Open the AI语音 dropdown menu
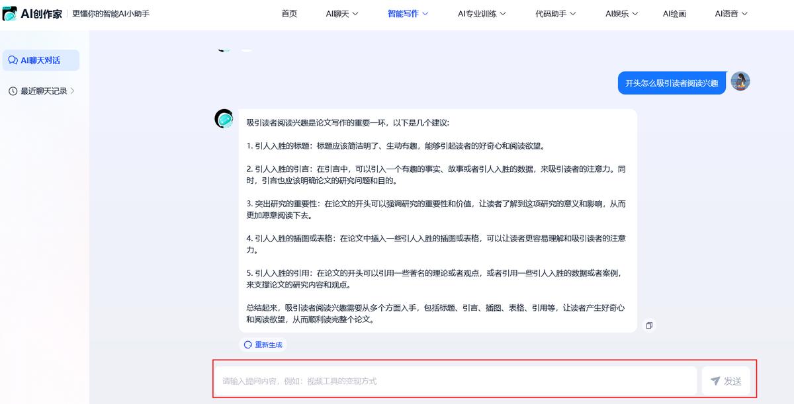Image resolution: width=794 pixels, height=404 pixels. click(729, 13)
